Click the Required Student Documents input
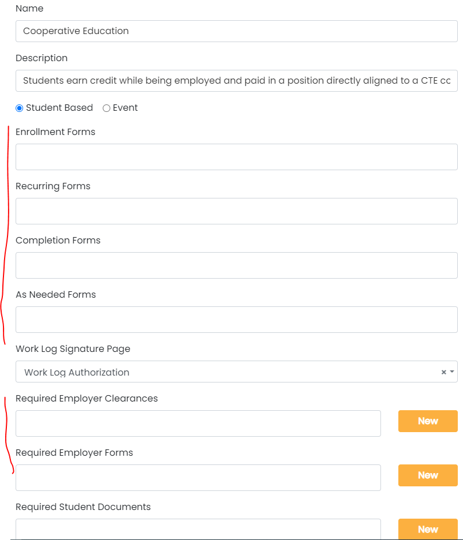463x540 pixels. [198, 528]
